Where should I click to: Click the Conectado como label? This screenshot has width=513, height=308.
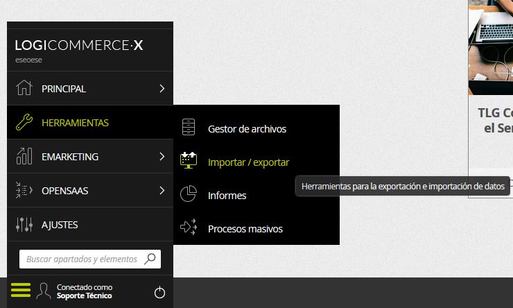tap(85, 287)
